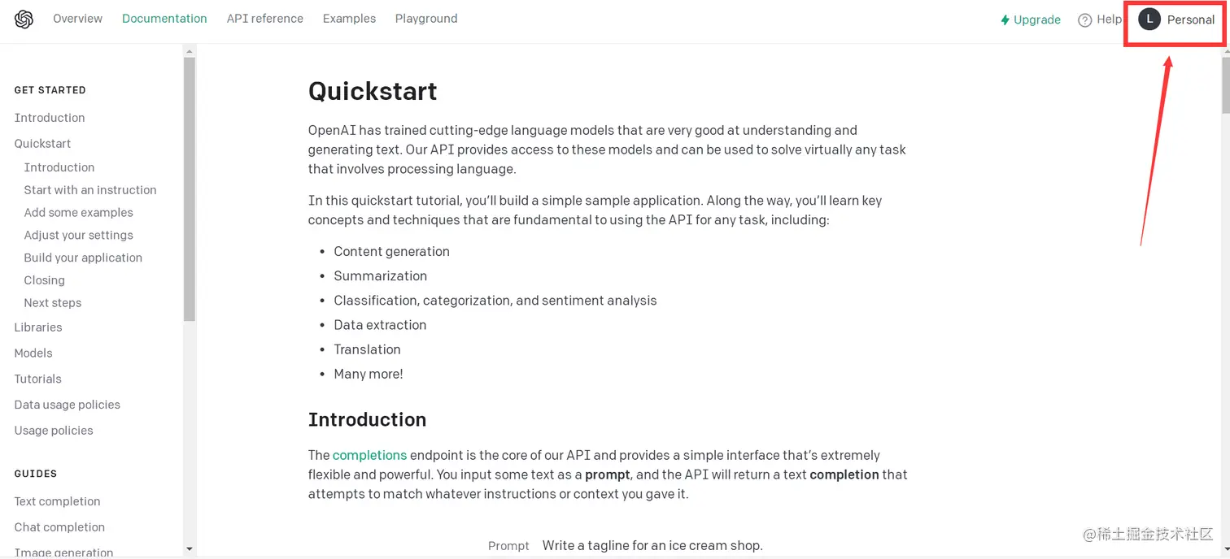
Task: Expand the Libraries sidebar item
Action: 38,327
